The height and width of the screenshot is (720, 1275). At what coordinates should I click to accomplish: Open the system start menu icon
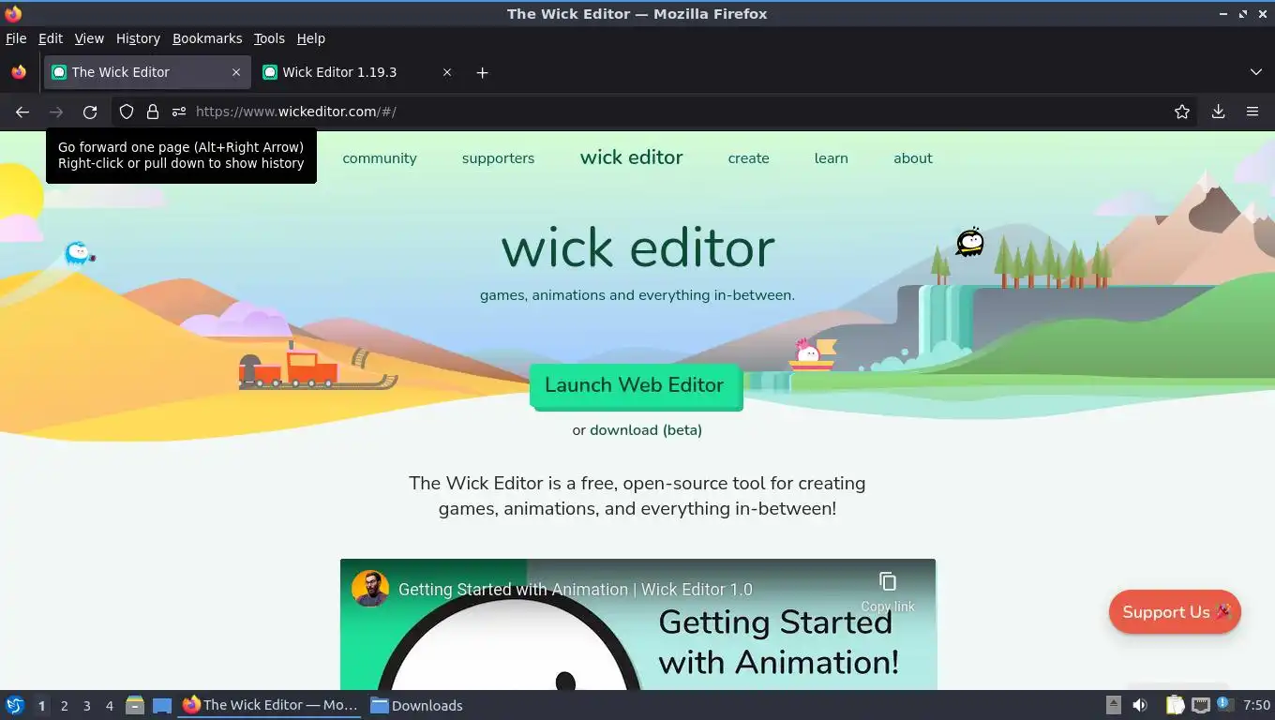[x=15, y=705]
